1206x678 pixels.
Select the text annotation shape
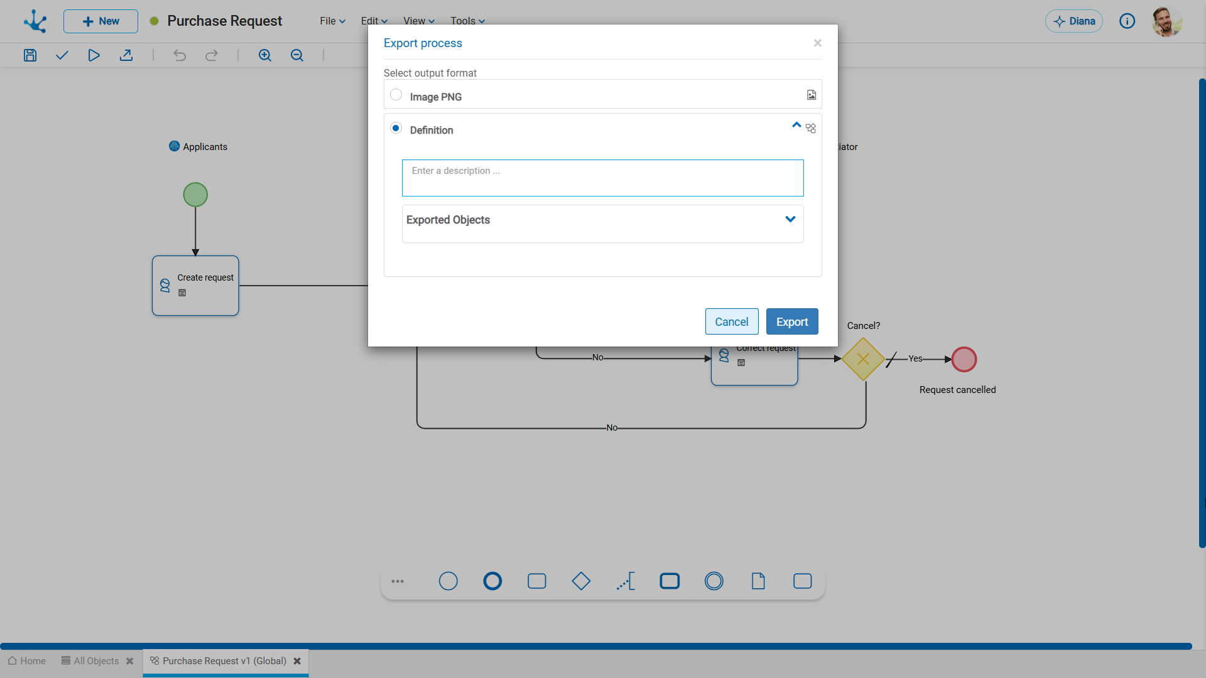(x=626, y=581)
